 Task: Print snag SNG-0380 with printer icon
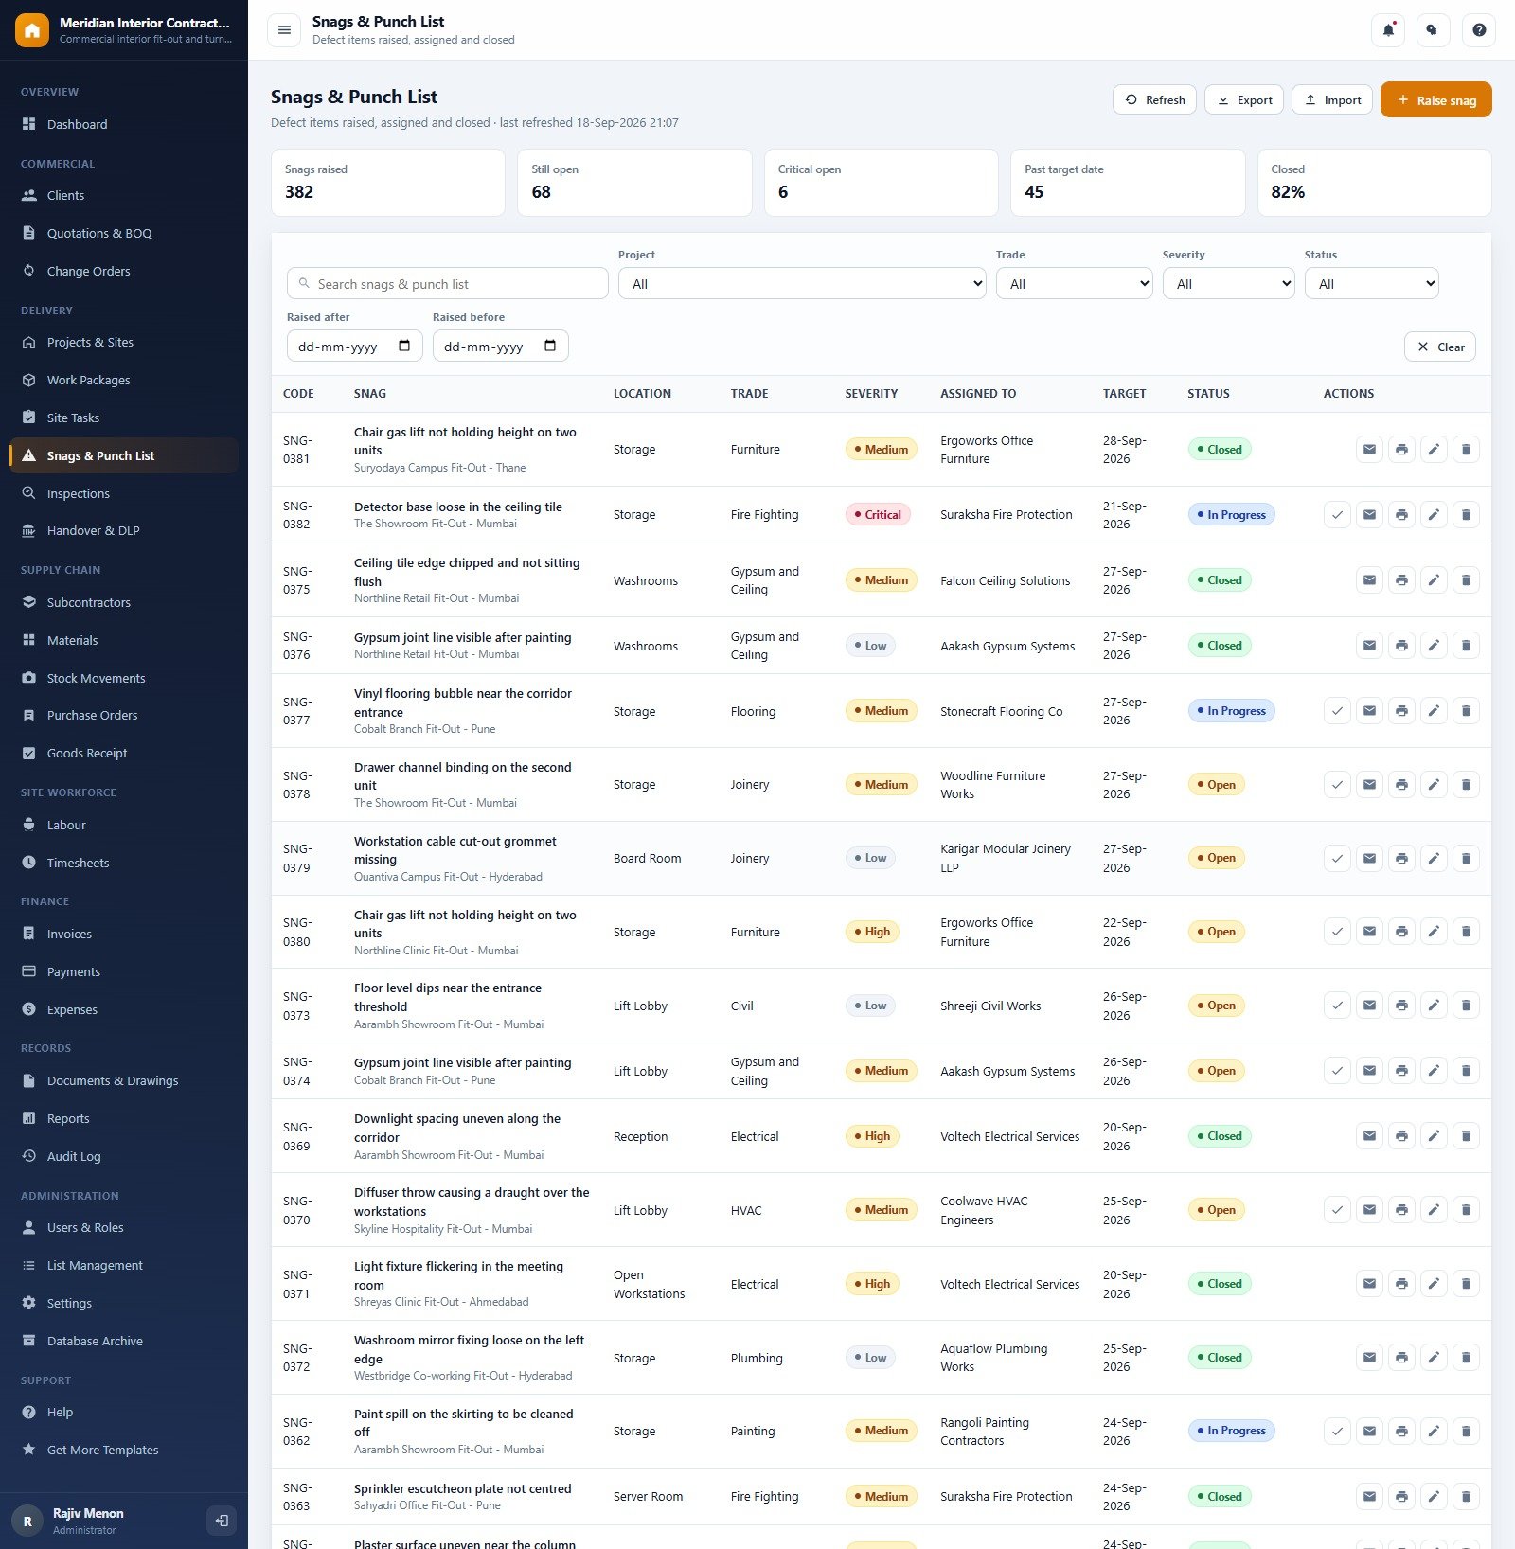[1401, 932]
